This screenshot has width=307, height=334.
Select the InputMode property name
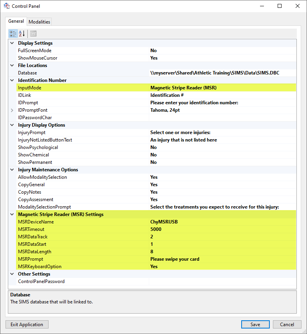(x=30, y=88)
